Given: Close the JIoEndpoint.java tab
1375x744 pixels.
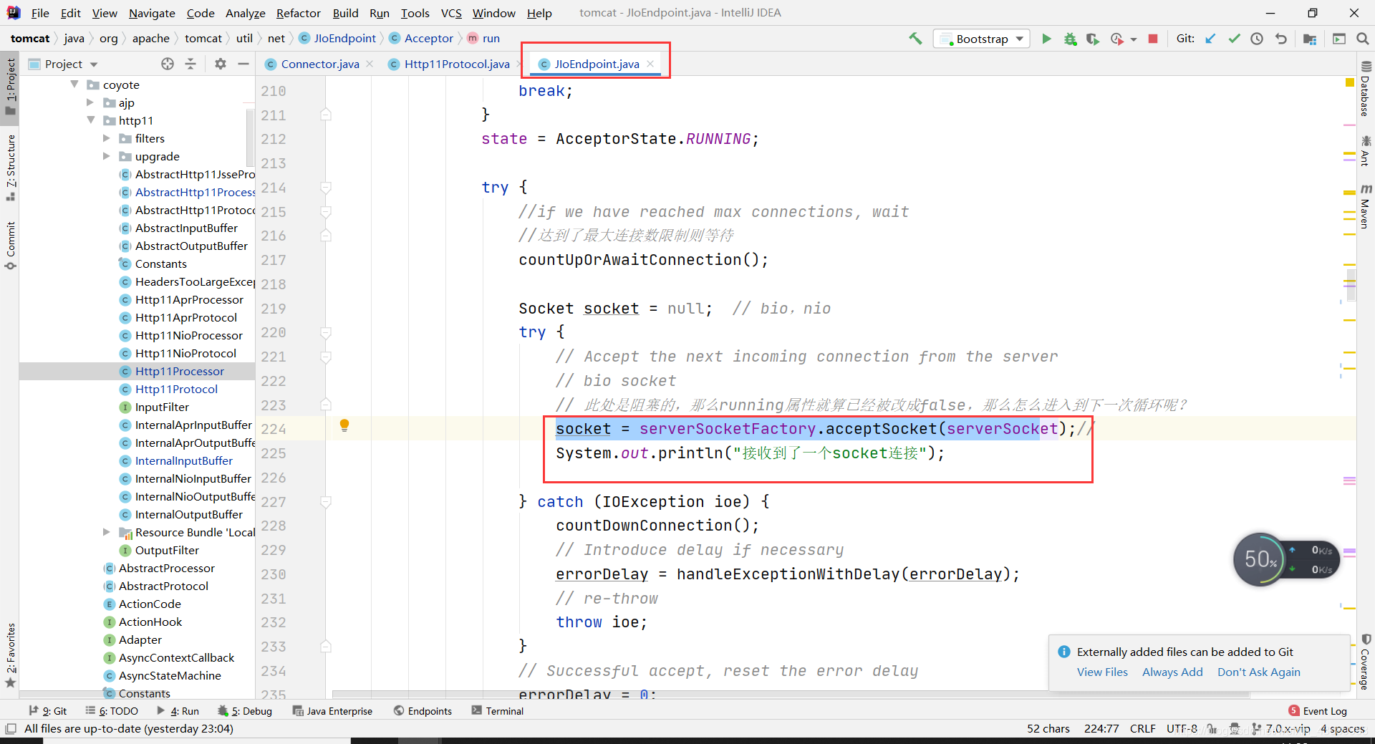Looking at the screenshot, I should tap(650, 64).
